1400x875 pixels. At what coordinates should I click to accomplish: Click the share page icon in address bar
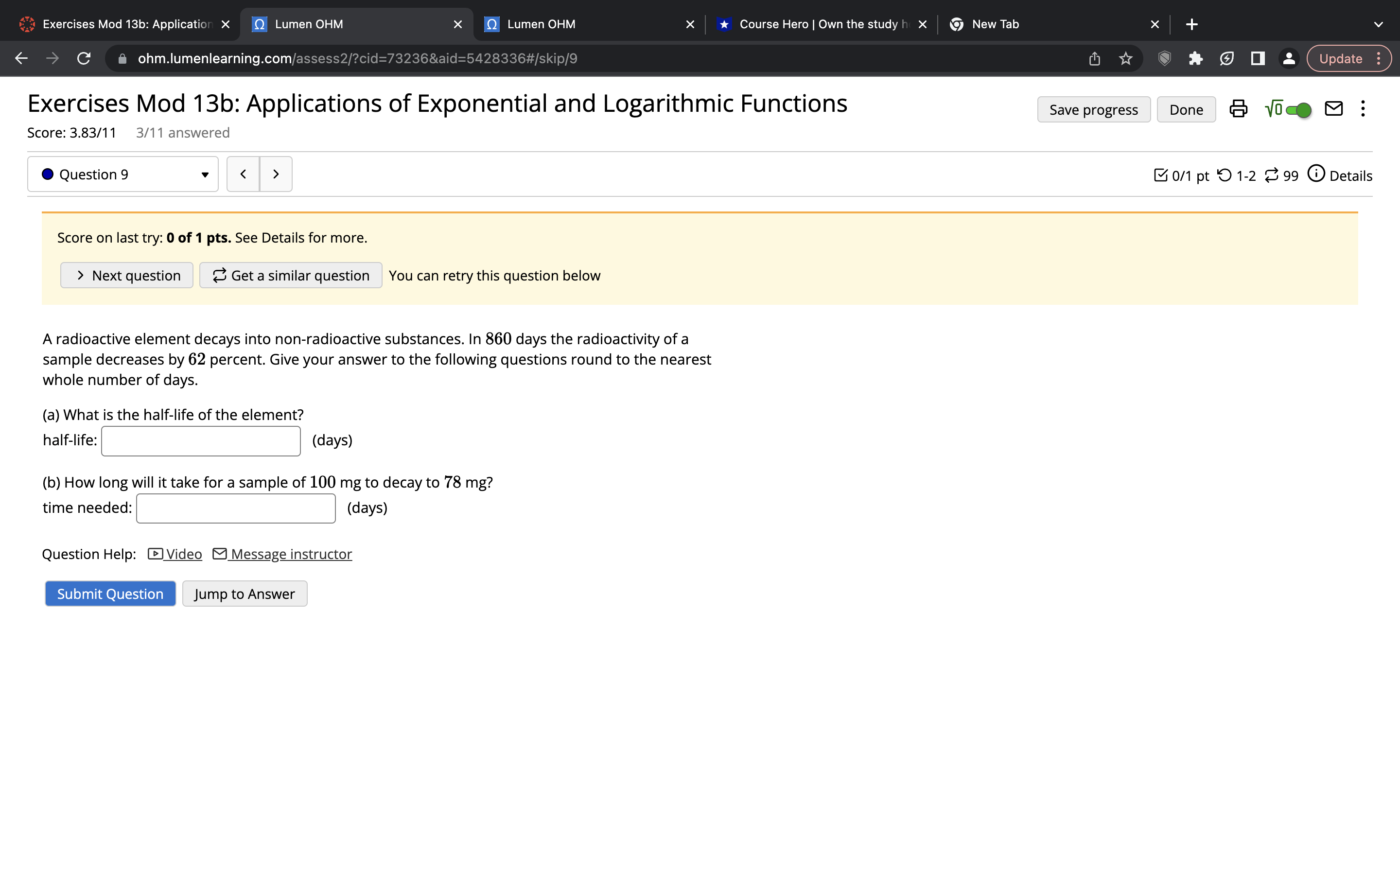coord(1094,58)
